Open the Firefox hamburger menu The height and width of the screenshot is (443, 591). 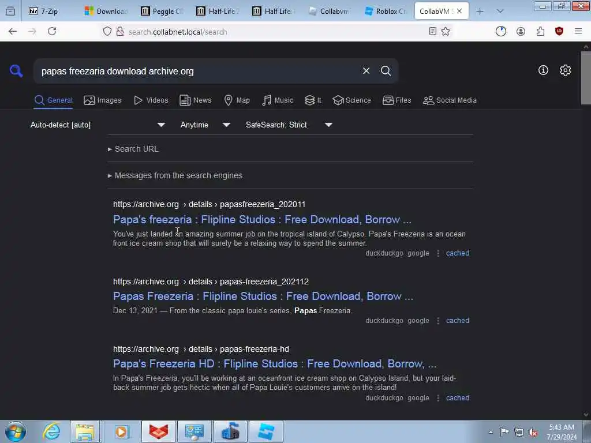(x=578, y=31)
